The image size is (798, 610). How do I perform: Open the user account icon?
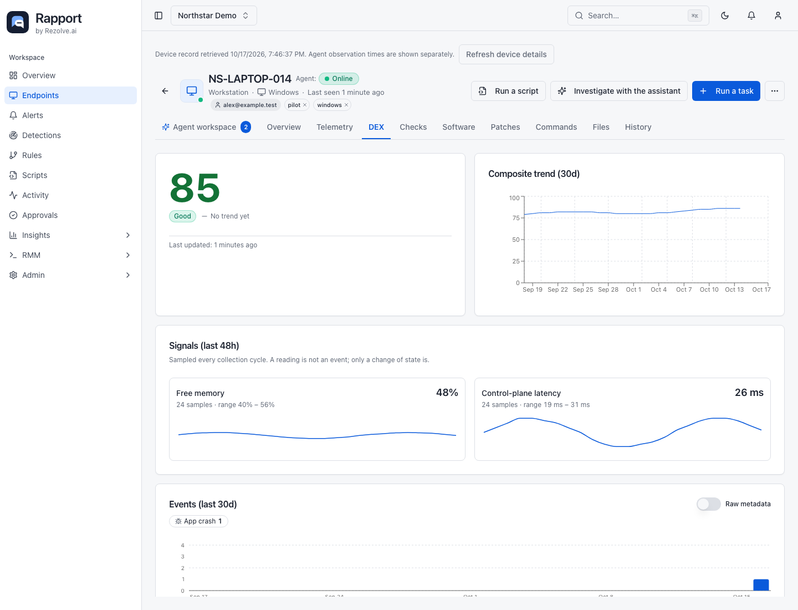(x=778, y=16)
